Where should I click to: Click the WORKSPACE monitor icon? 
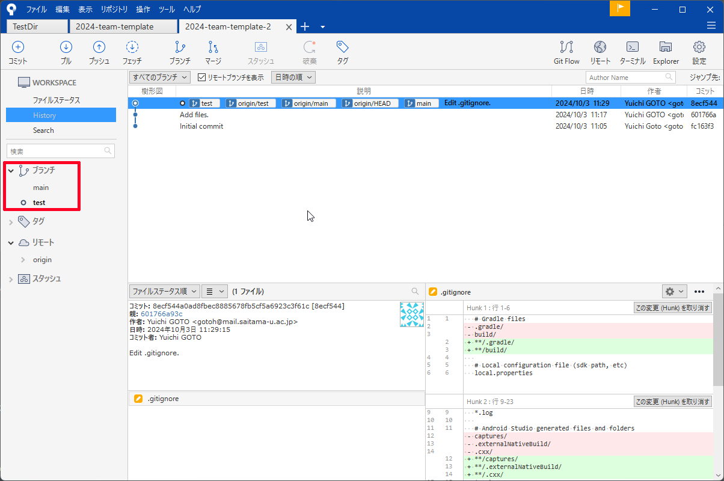(23, 82)
